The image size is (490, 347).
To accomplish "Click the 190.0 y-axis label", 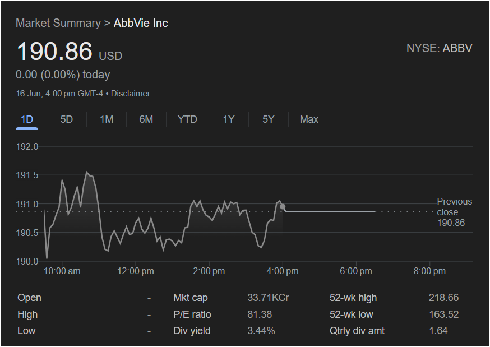I will point(27,261).
